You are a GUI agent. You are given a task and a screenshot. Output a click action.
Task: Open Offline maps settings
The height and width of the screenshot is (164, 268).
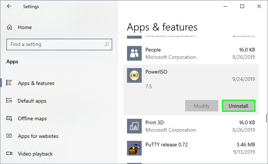(x=32, y=118)
